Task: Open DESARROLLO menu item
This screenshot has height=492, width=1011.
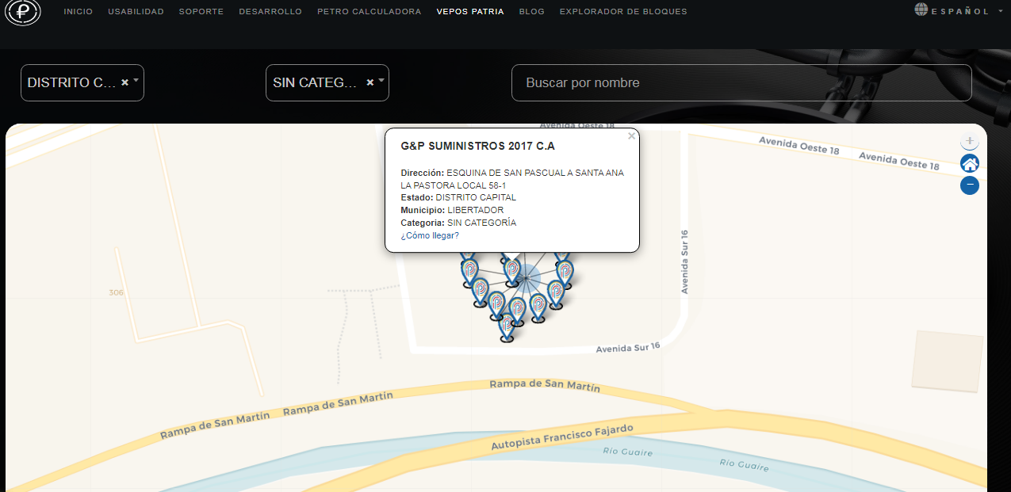Action: [270, 12]
